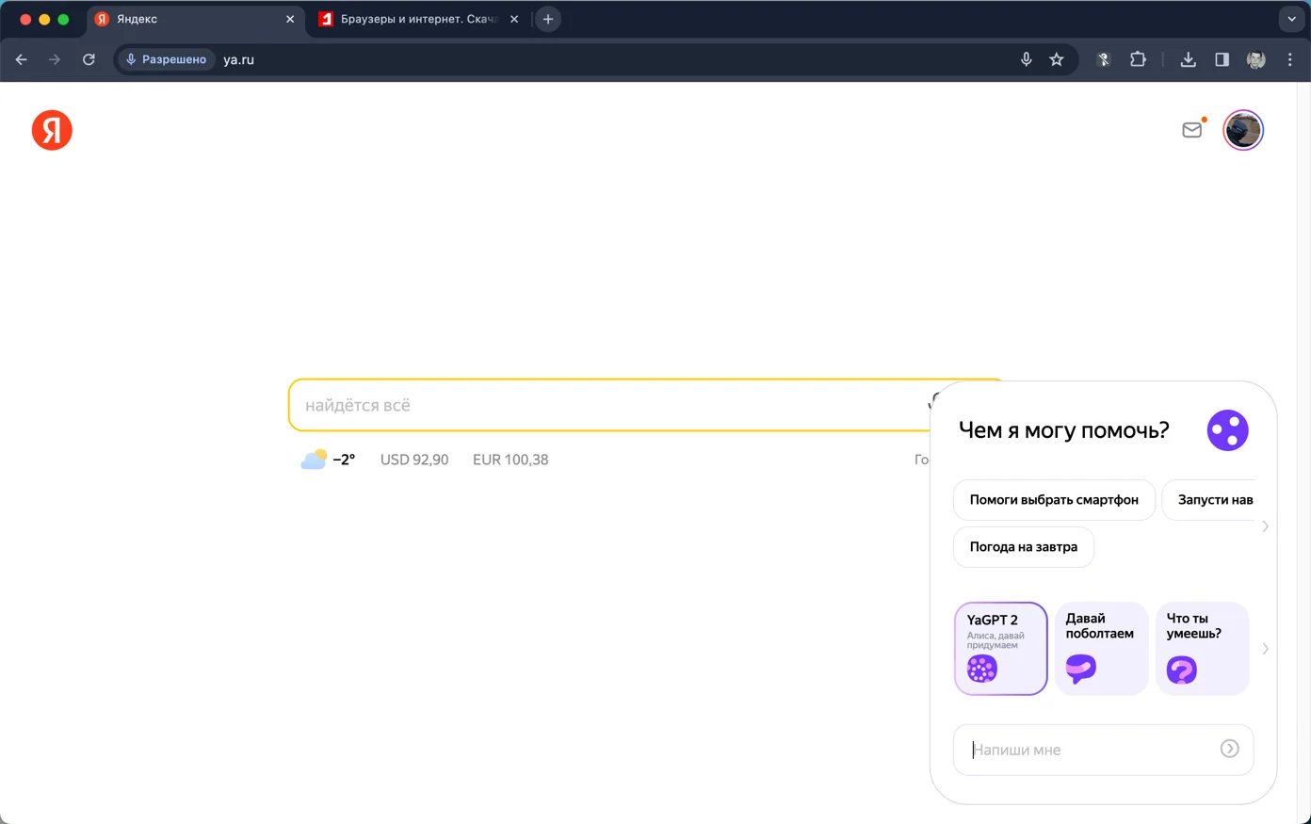
Task: Open the tab search dropdown arrow
Action: (1291, 19)
